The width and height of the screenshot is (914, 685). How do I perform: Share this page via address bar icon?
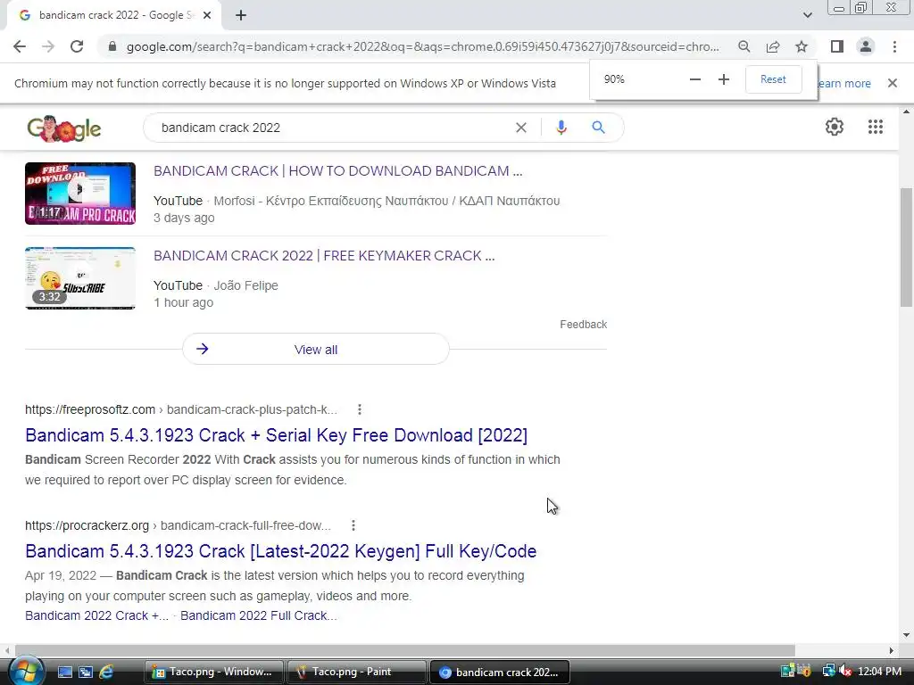point(773,46)
